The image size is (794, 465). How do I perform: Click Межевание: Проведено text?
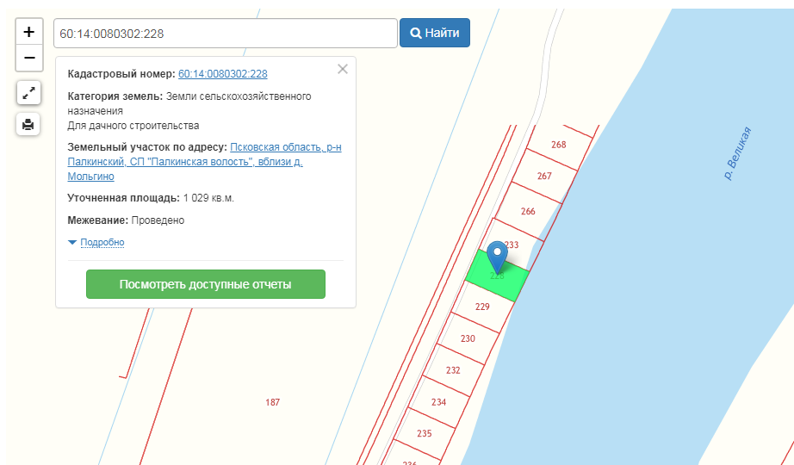126,220
